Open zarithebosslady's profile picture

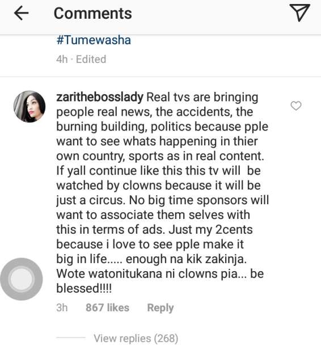pos(29,107)
